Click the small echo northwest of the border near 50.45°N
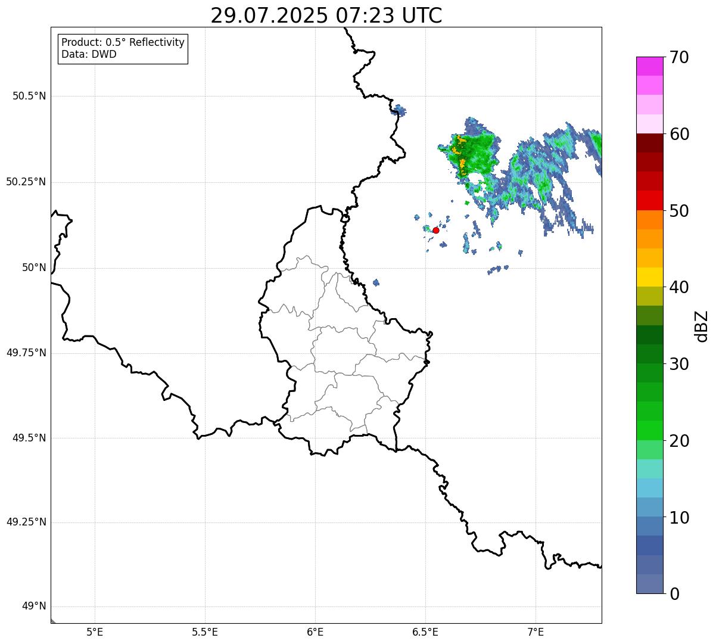This screenshot has height=644, width=716. 399,110
